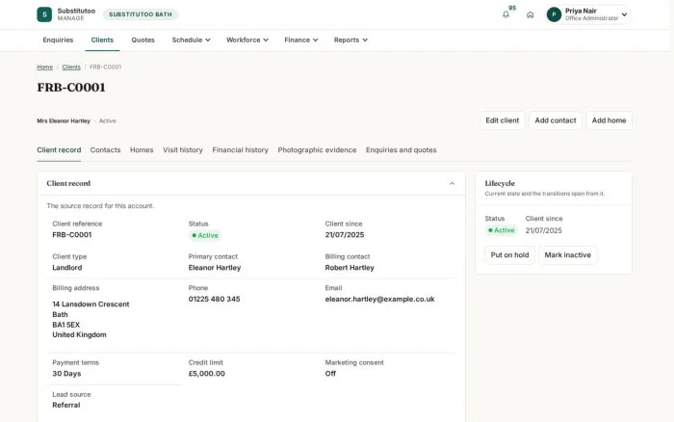
Task: Click billing contact Robert Hartley
Action: click(350, 268)
